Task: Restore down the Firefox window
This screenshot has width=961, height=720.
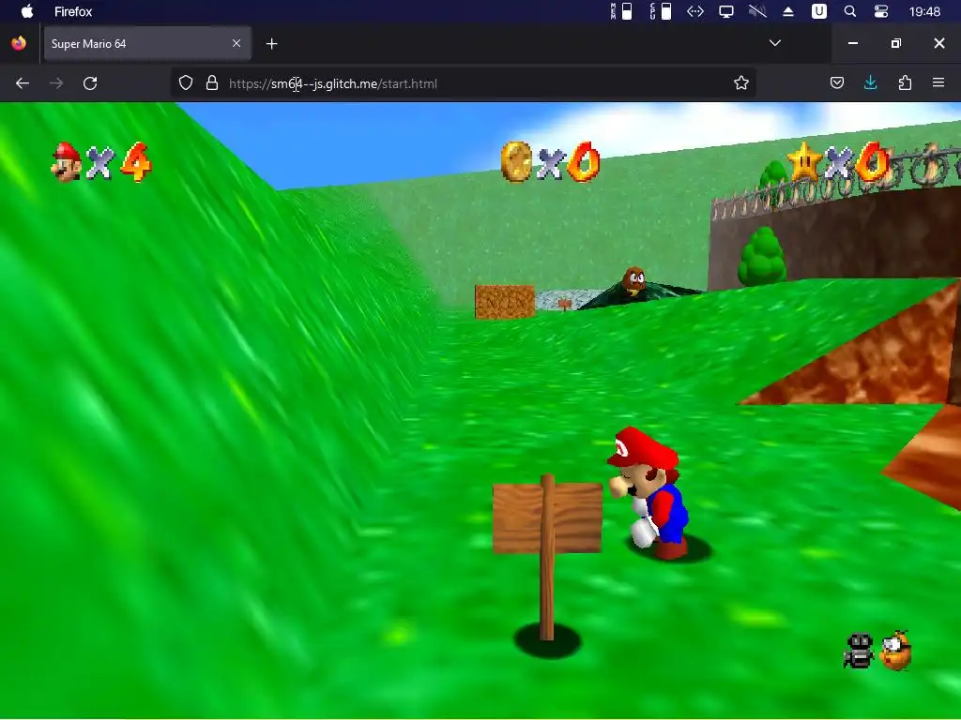Action: pos(895,43)
